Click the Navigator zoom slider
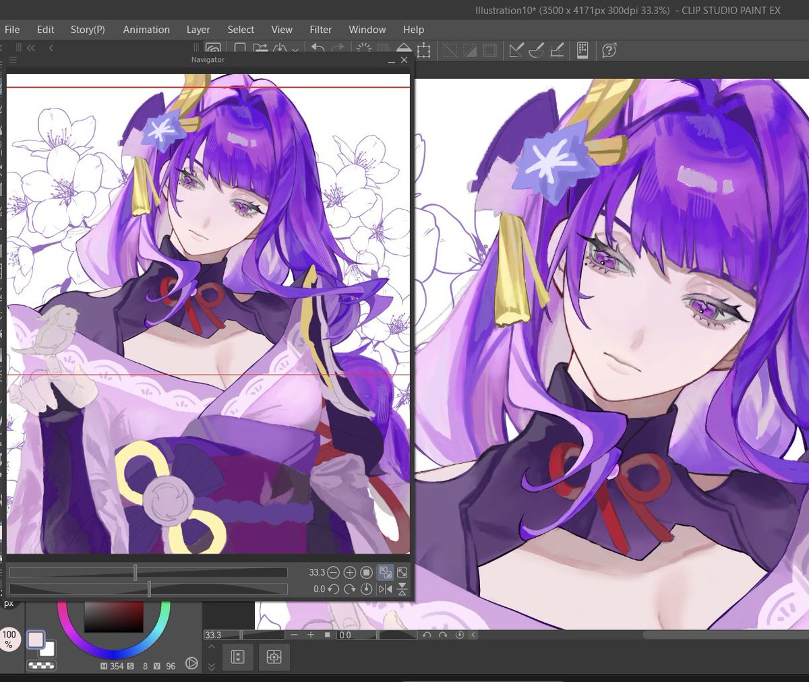This screenshot has height=682, width=809. (148, 572)
